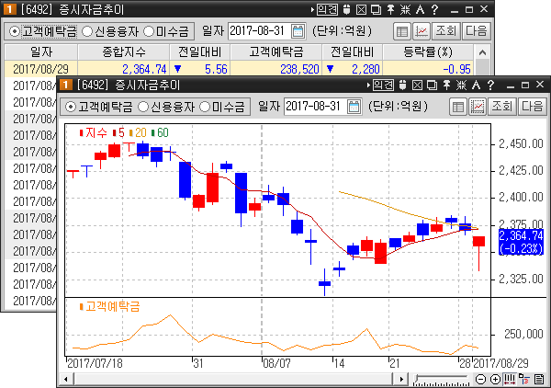Viewport: 551px width, 388px height.
Task: Pin the back window with pushpin icon
Action: 390,9
